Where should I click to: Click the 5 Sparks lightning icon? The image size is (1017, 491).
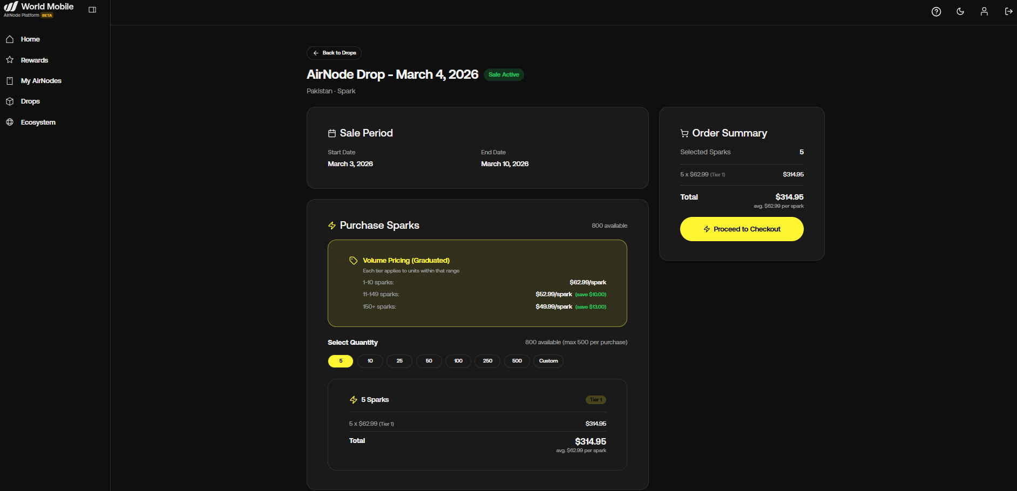pyautogui.click(x=354, y=400)
